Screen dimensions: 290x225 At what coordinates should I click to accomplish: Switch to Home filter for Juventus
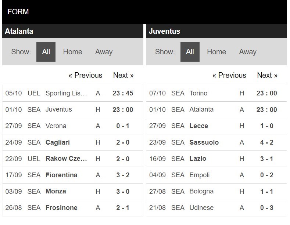coord(216,52)
